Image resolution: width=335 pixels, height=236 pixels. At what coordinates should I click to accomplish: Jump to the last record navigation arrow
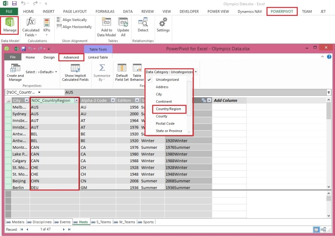pos(70,229)
